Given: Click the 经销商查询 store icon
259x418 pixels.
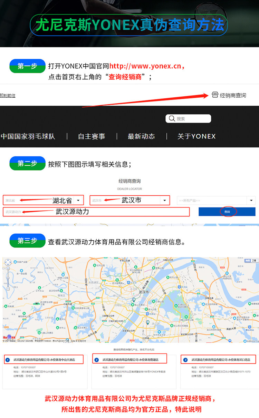Looking at the screenshot, I should click(215, 95).
